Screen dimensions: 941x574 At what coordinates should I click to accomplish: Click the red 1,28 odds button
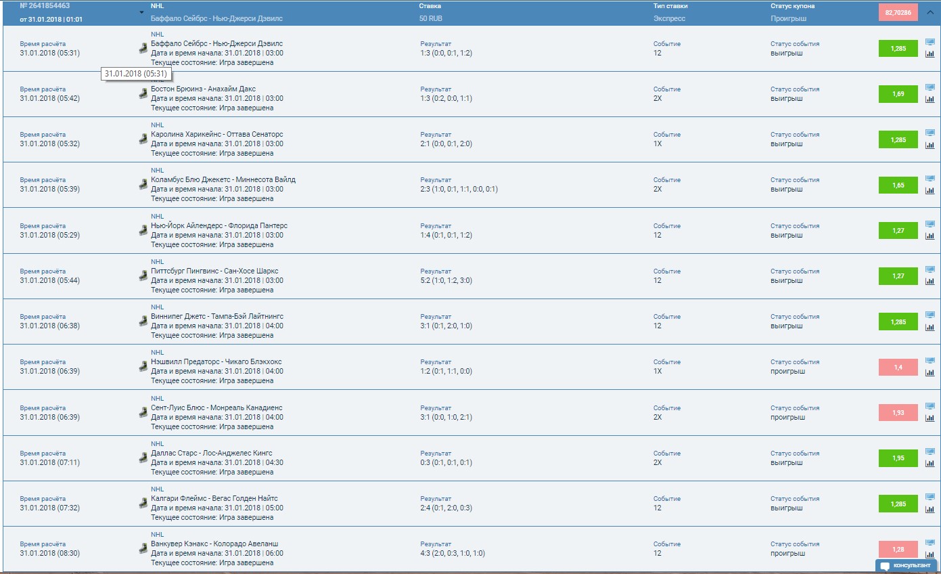[x=898, y=549]
